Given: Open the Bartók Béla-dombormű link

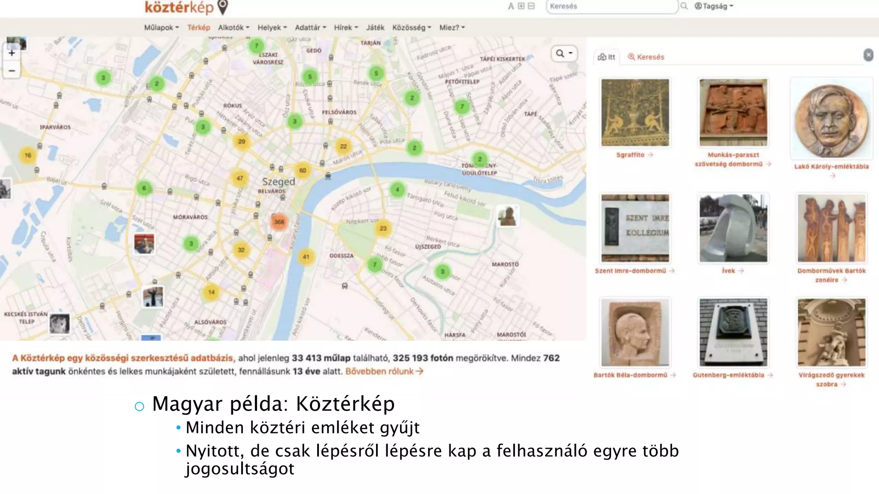Looking at the screenshot, I should (x=634, y=375).
